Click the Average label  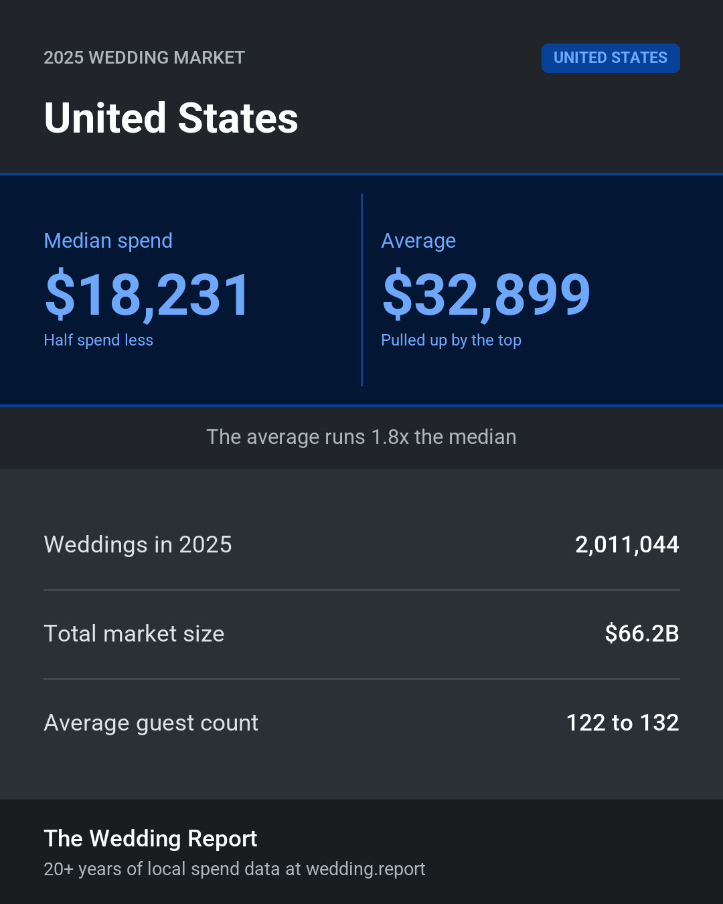pos(418,240)
